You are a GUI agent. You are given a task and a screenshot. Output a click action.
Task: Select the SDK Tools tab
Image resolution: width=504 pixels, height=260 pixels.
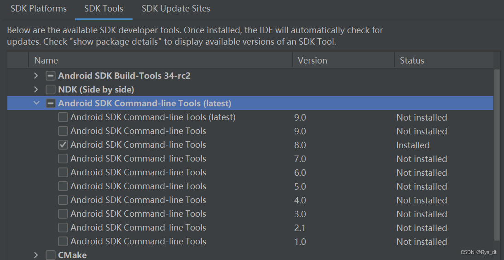[104, 9]
